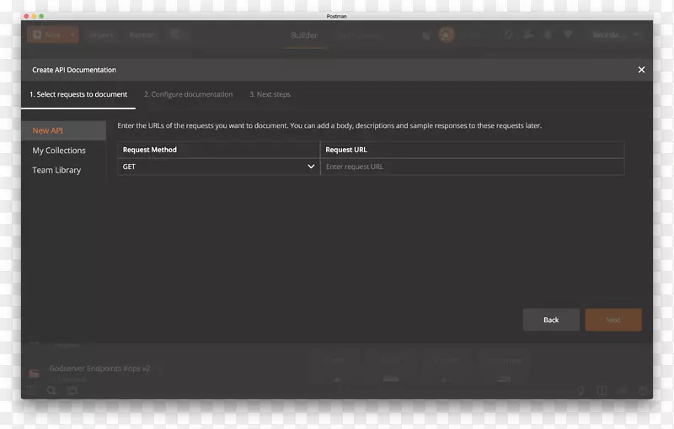Click the dimmed Runner button
This screenshot has width=674, height=429.
pyautogui.click(x=142, y=34)
